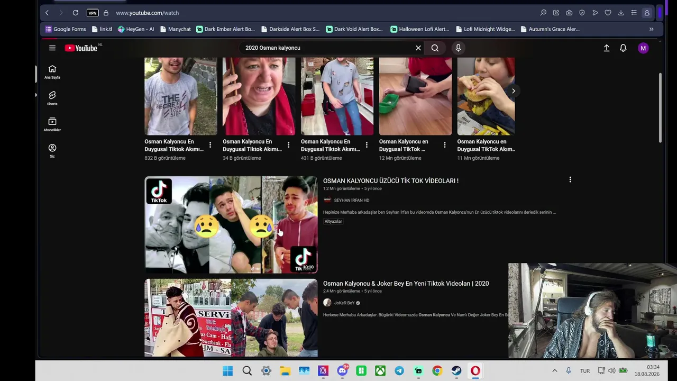Click the magnifier search button

coord(435,48)
